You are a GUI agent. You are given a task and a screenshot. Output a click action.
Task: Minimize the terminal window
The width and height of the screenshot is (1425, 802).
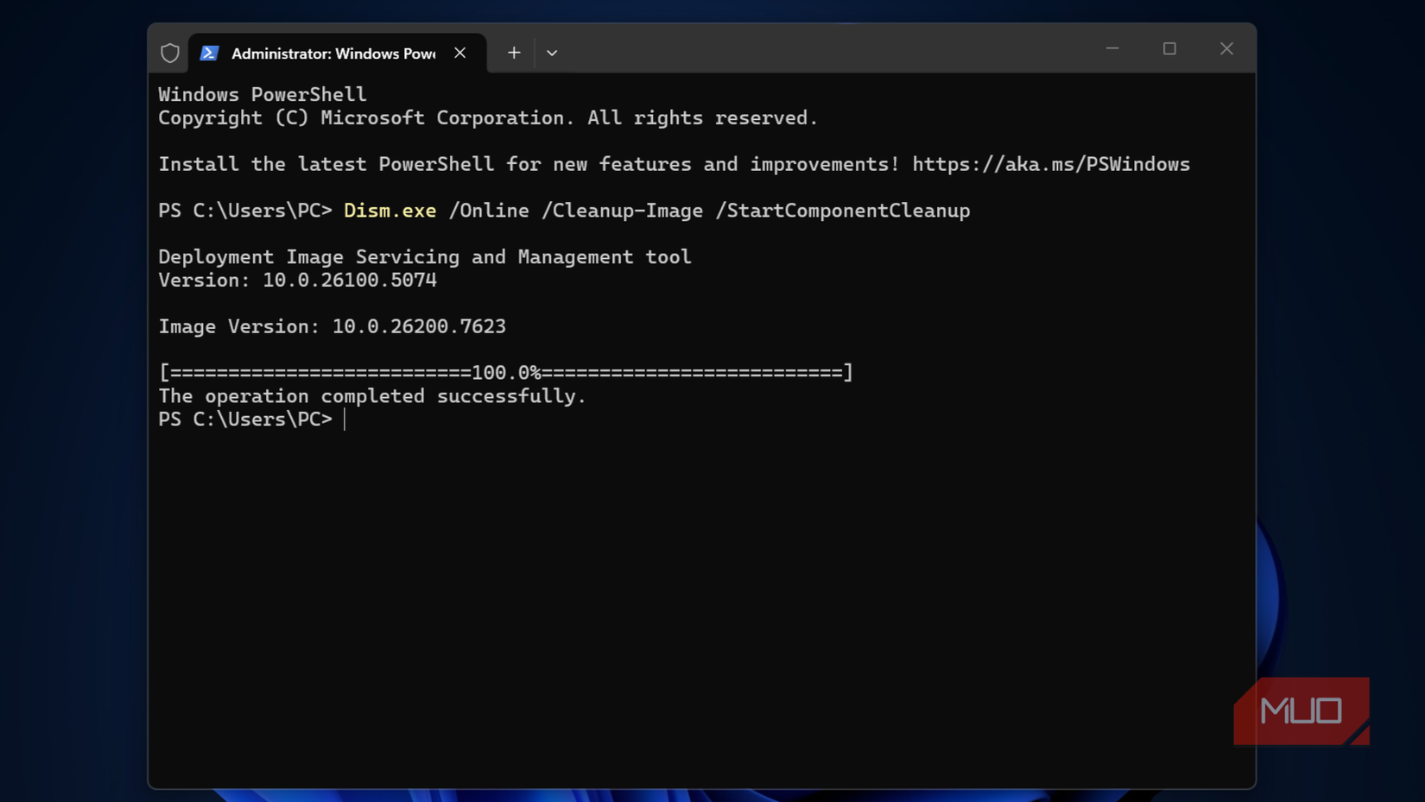(1112, 49)
